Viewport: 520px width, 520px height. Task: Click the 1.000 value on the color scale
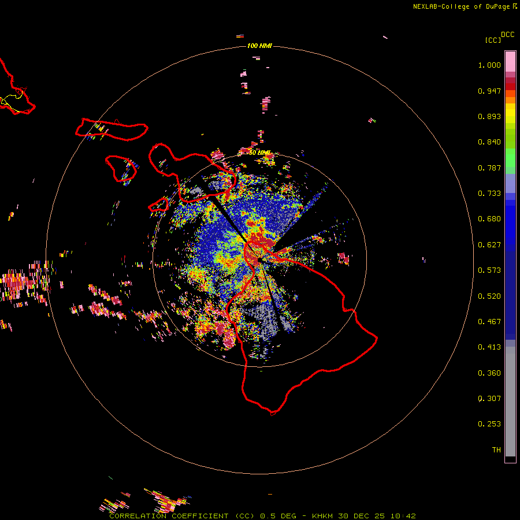coord(489,65)
